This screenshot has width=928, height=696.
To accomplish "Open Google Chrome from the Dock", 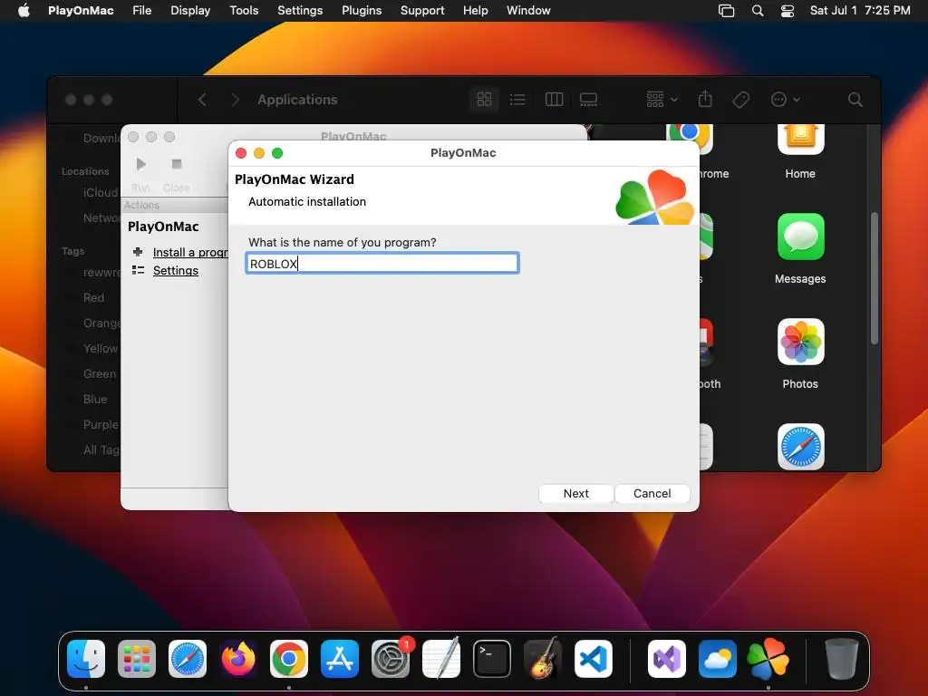I will click(289, 659).
